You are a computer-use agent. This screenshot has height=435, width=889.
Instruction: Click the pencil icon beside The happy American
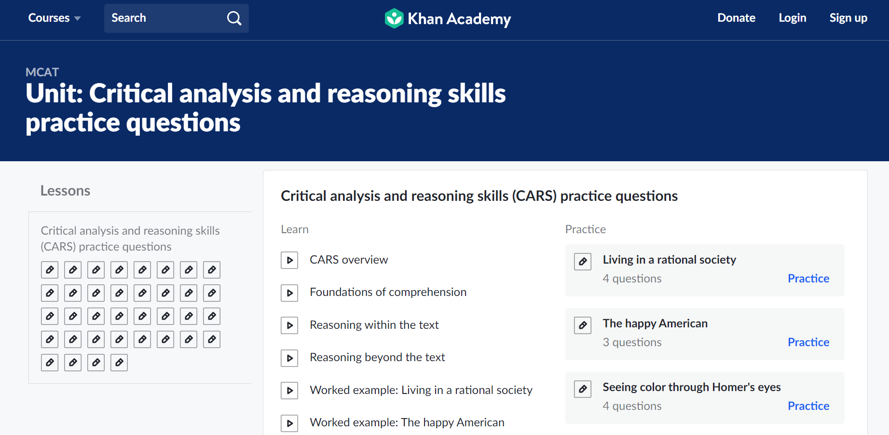point(583,325)
